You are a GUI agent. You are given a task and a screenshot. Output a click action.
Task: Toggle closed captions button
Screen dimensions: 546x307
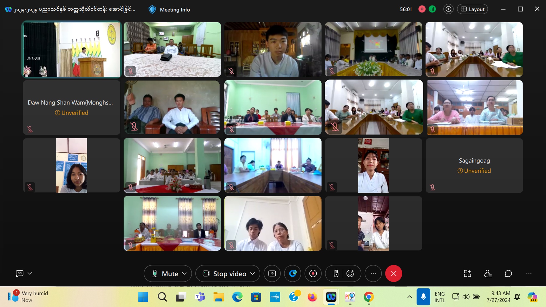pos(19,273)
